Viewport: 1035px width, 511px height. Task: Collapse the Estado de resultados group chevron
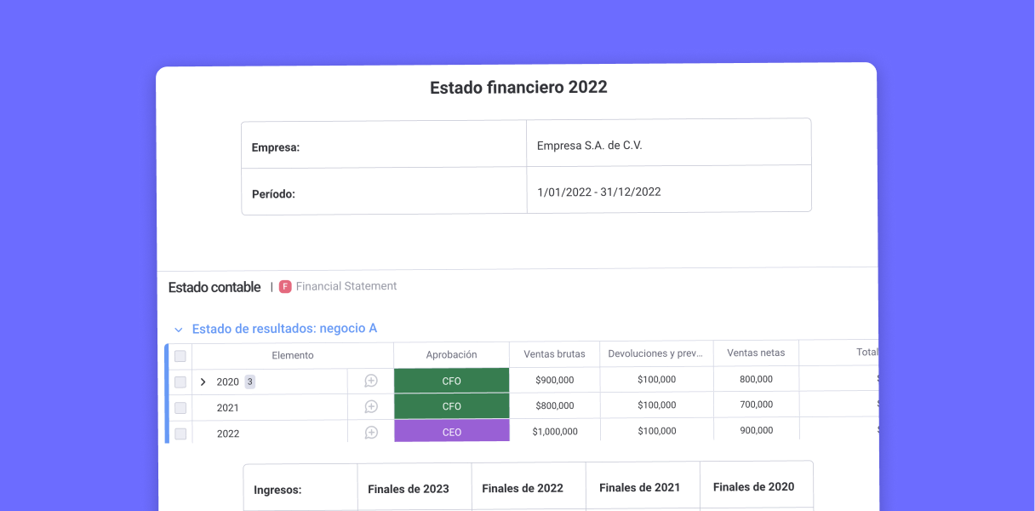pyautogui.click(x=178, y=329)
